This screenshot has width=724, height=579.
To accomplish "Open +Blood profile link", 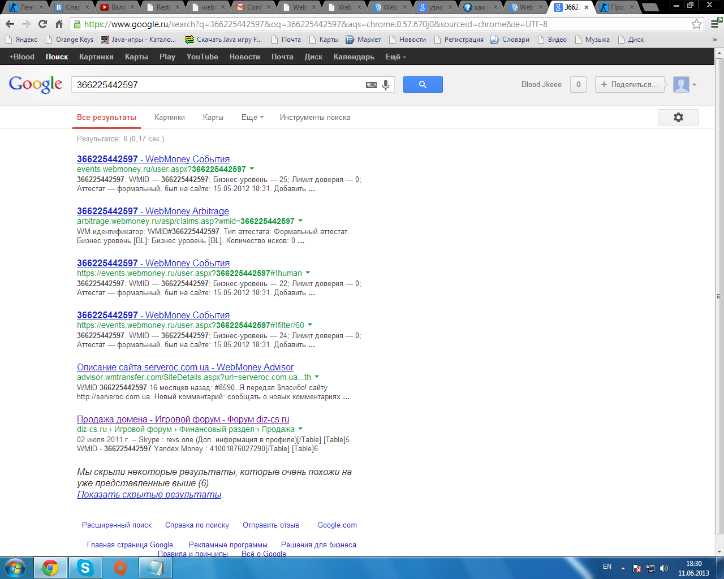I will coord(21,57).
